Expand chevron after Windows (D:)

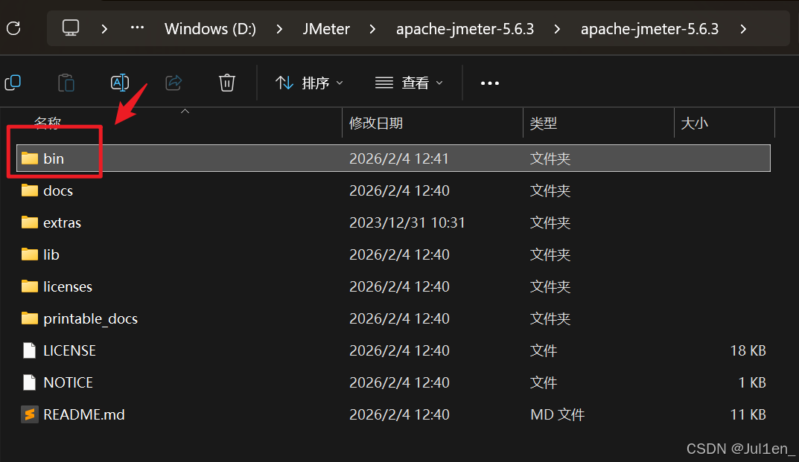click(279, 29)
